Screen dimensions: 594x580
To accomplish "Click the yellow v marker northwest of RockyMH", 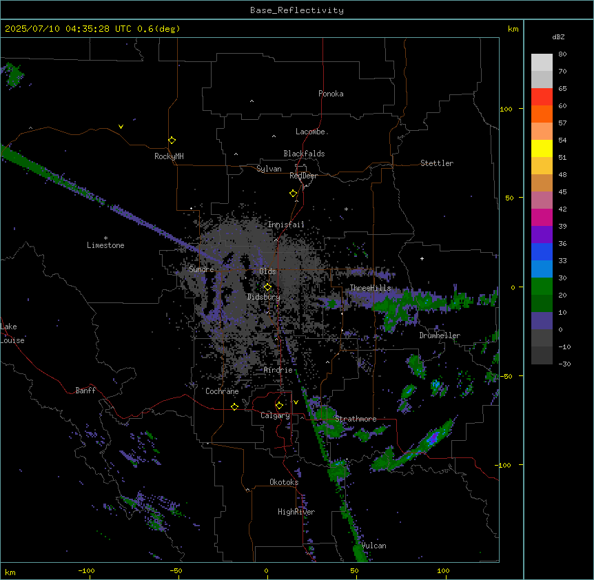I will (121, 127).
